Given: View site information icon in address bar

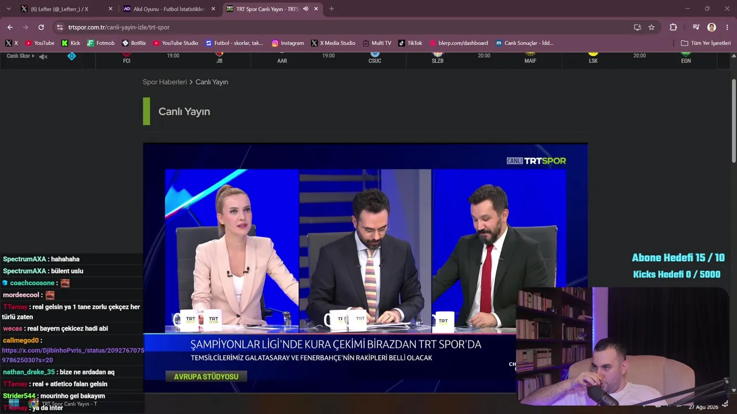Looking at the screenshot, I should [x=59, y=27].
